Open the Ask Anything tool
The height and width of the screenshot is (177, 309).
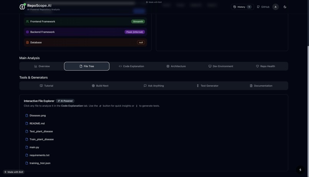(x=154, y=86)
